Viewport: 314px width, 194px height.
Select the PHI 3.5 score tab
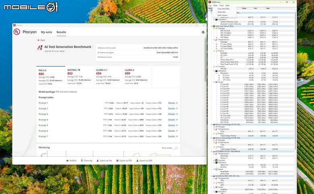[x=51, y=77]
